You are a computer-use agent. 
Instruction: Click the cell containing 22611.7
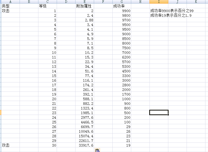(x=87, y=141)
